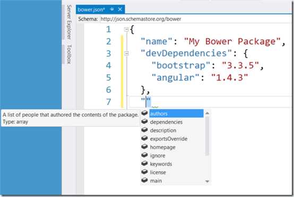This screenshot has height=197, width=294.
Task: Choose dependencies from the completion list
Action: coord(166,122)
